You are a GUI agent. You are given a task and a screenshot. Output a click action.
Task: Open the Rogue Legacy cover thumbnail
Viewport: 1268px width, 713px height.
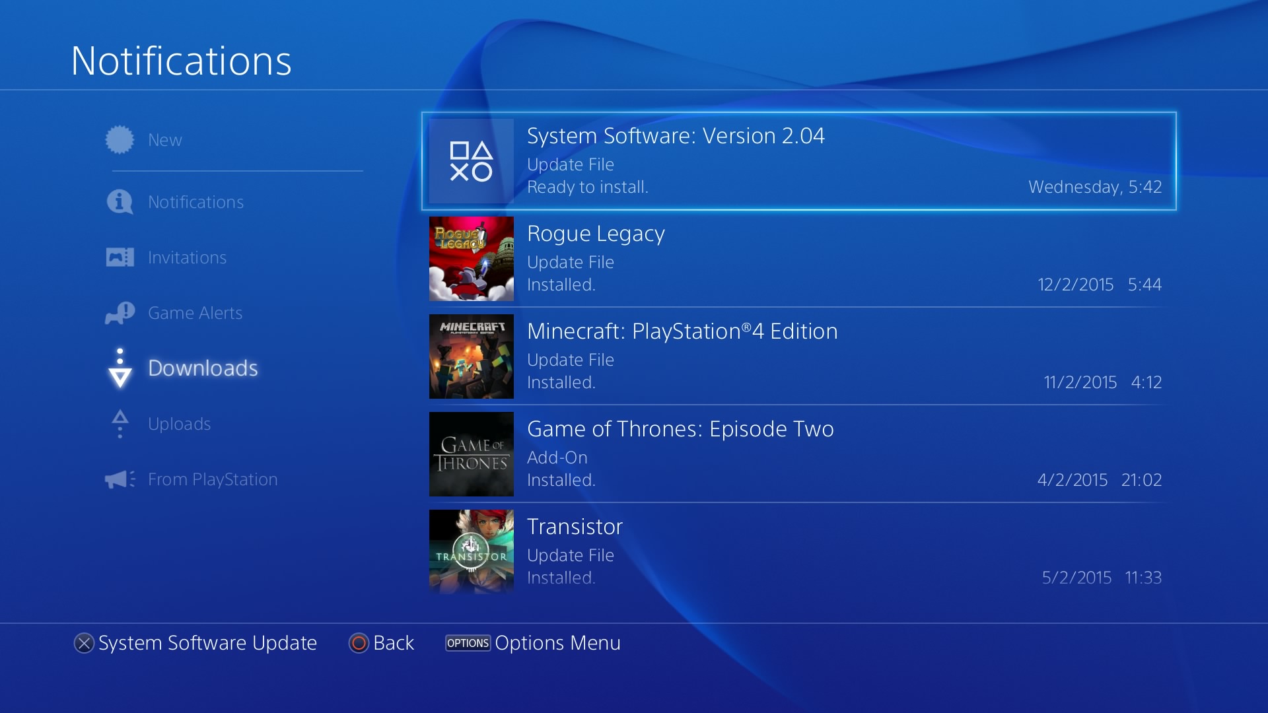[x=472, y=259]
